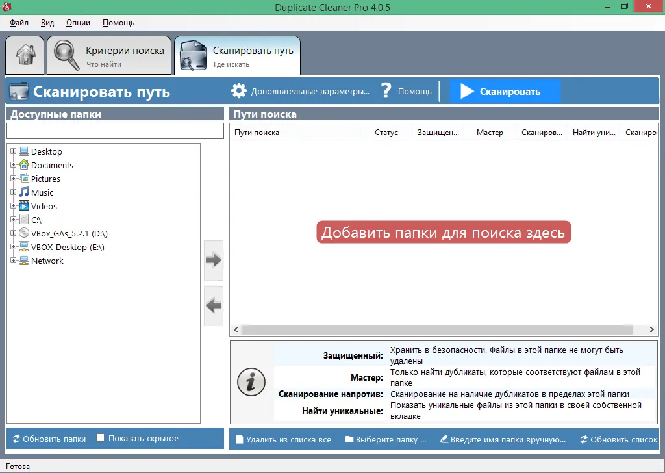The width and height of the screenshot is (665, 473).
Task: Click the Выберите папку button
Action: click(386, 439)
